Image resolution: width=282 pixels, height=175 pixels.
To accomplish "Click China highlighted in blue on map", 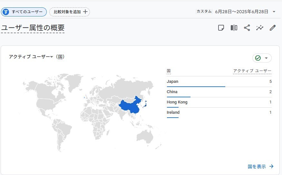I will pos(130,106).
